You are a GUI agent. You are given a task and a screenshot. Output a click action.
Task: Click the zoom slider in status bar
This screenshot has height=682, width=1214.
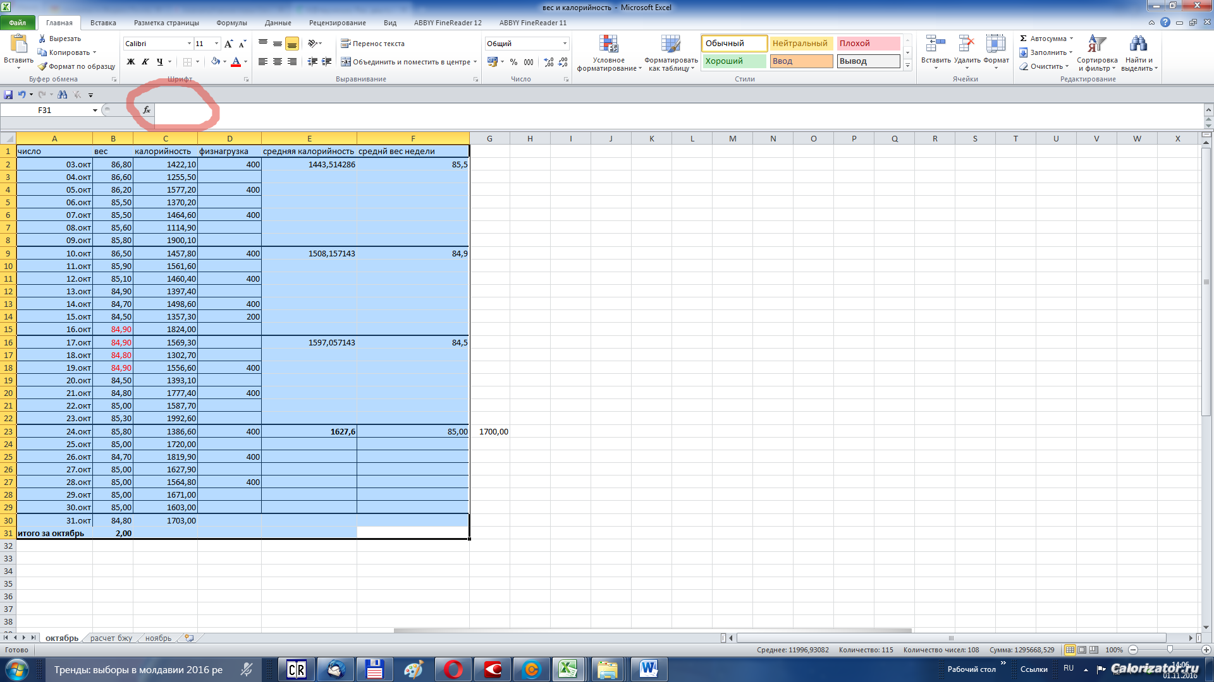click(1170, 650)
